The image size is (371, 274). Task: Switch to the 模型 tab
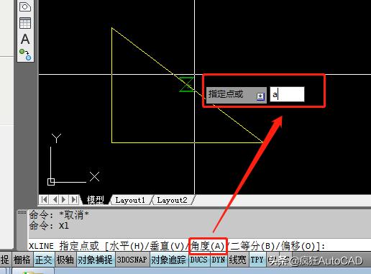(x=95, y=200)
